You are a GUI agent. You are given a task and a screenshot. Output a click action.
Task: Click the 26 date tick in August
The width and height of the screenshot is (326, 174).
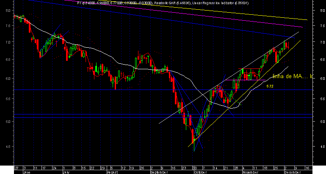tap(142, 168)
